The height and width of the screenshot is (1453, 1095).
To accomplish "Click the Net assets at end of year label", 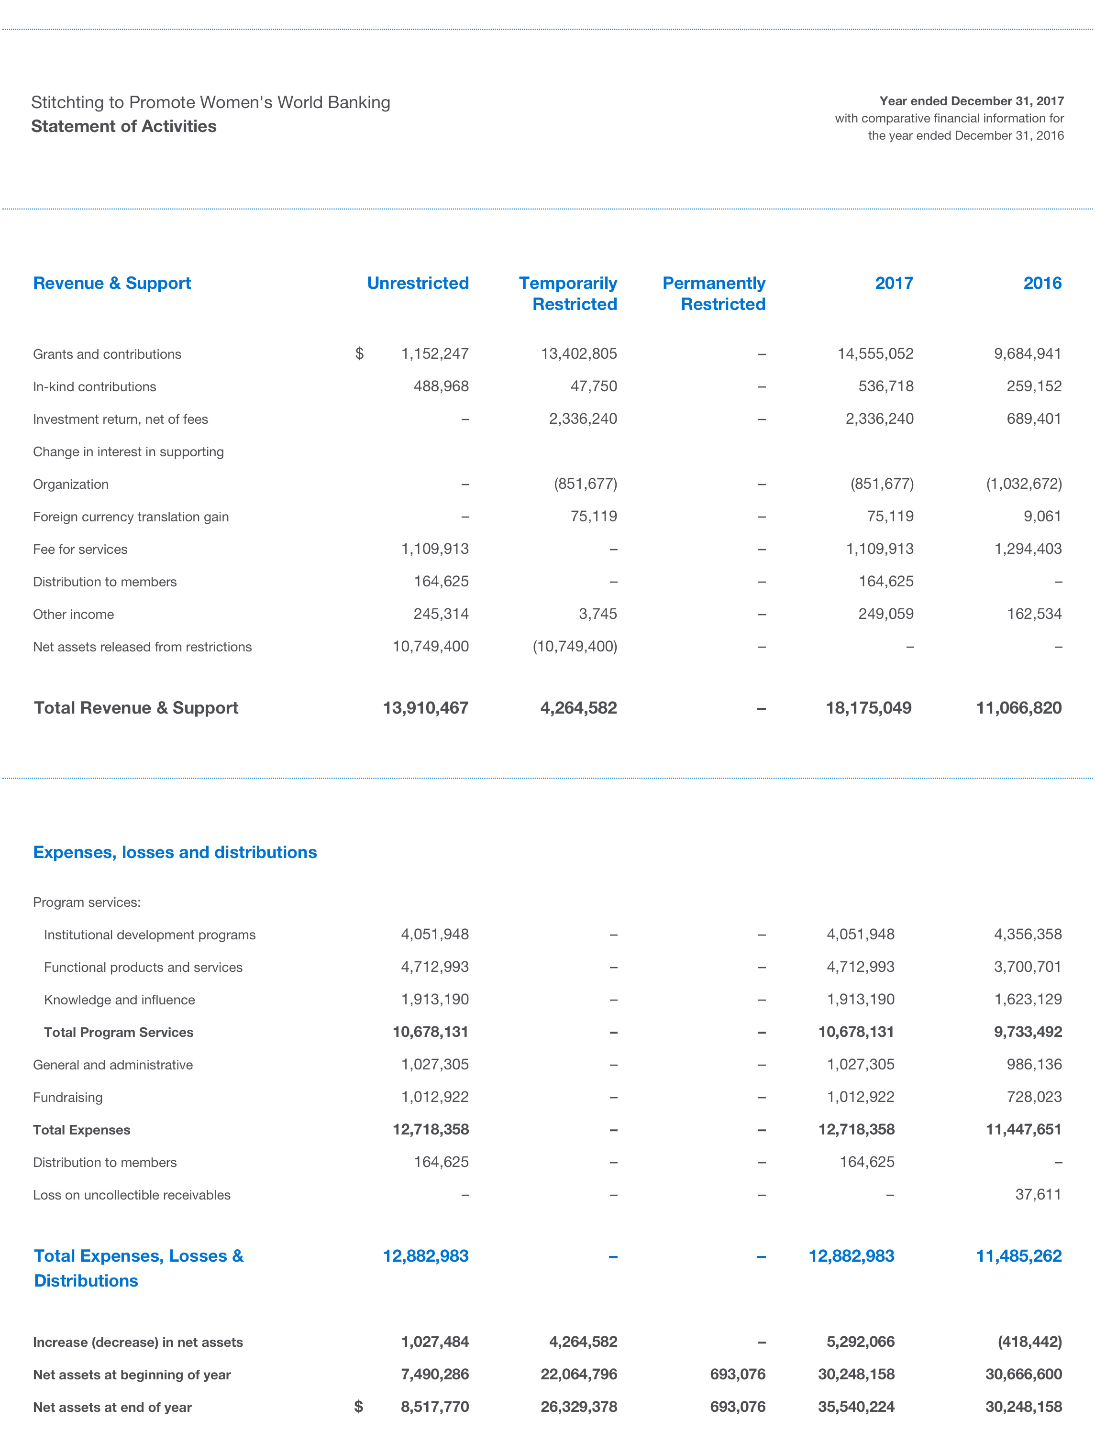I will [x=112, y=1407].
